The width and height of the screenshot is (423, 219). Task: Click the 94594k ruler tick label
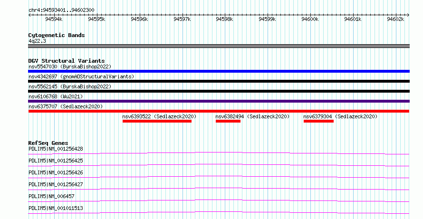coord(54,19)
